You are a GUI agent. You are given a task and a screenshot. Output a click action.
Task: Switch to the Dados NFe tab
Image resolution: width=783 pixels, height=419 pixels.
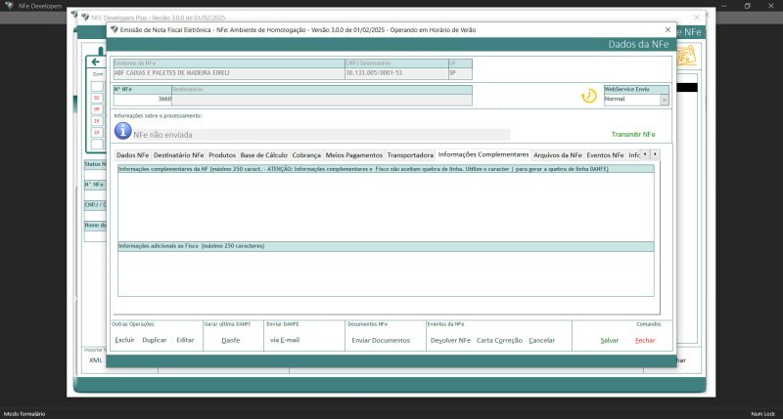tap(132, 155)
